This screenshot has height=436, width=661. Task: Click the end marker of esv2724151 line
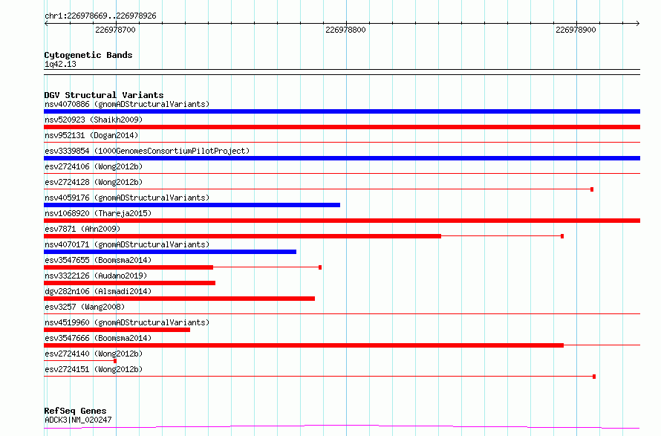tap(594, 377)
